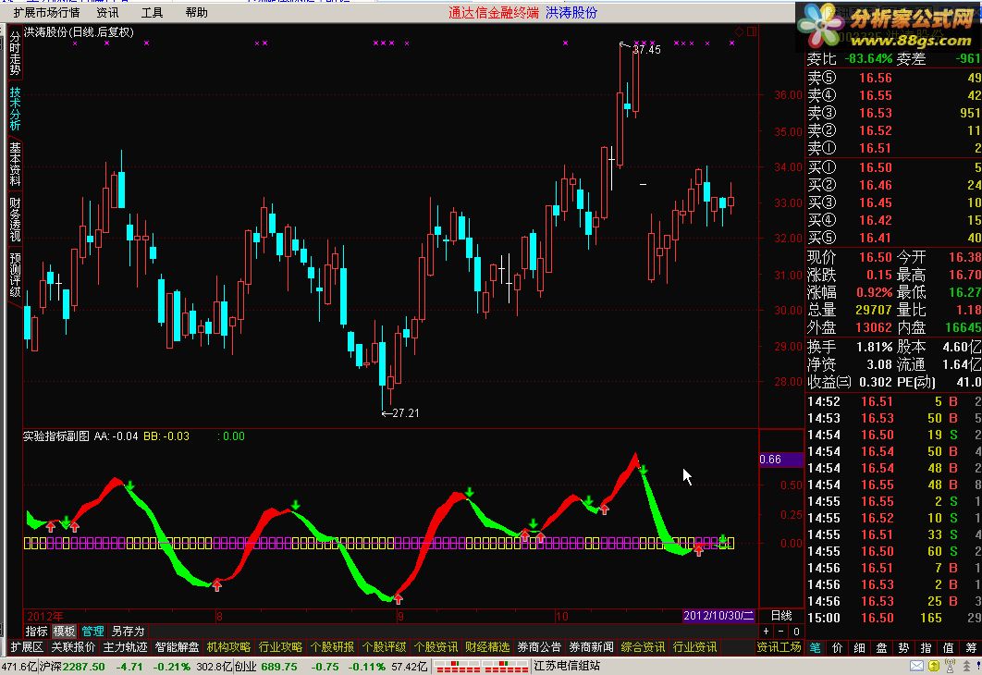Switch to the 关联报价 tab
The image size is (982, 675).
[73, 647]
